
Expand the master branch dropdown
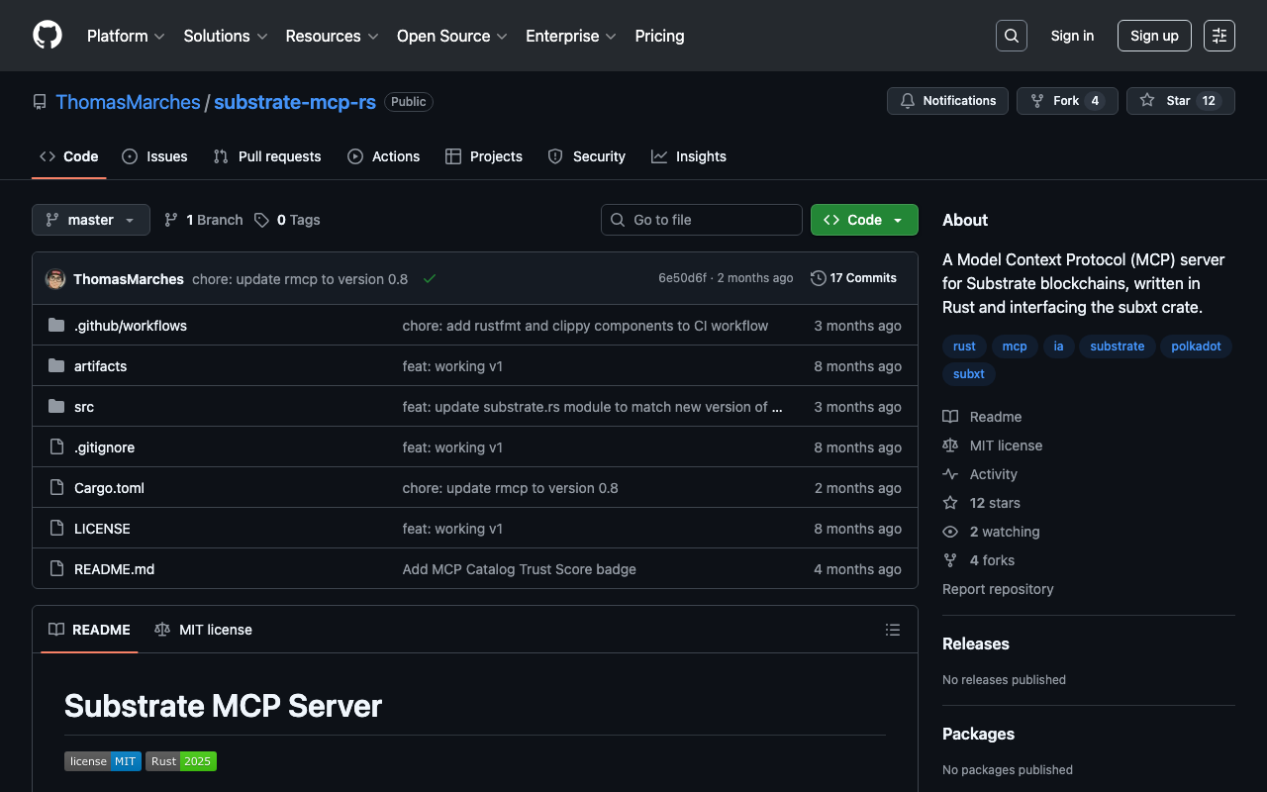91,220
